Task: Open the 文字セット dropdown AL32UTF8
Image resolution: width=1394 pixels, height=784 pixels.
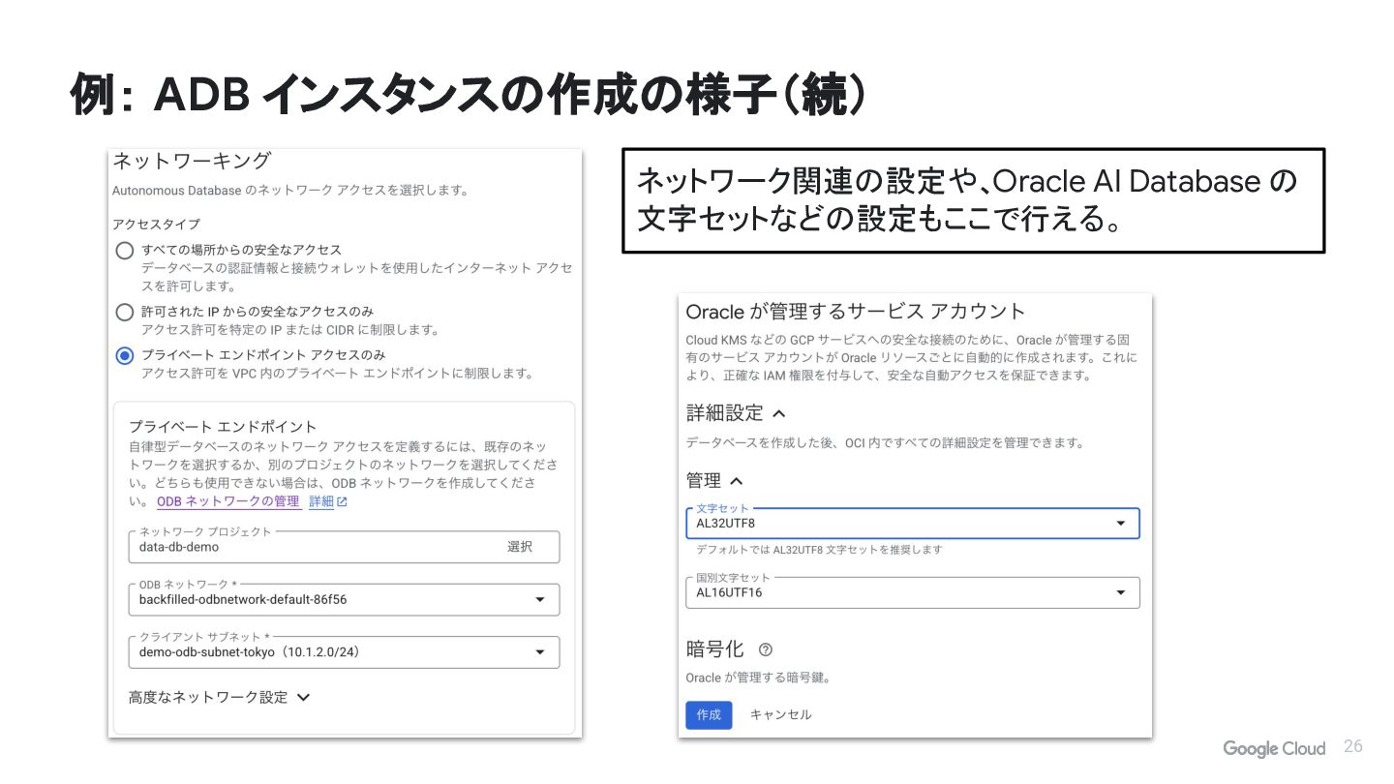Action: tap(913, 524)
